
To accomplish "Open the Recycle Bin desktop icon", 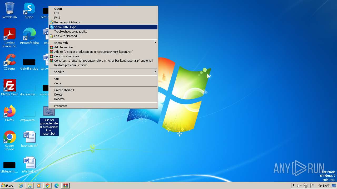I will click(x=9, y=10).
